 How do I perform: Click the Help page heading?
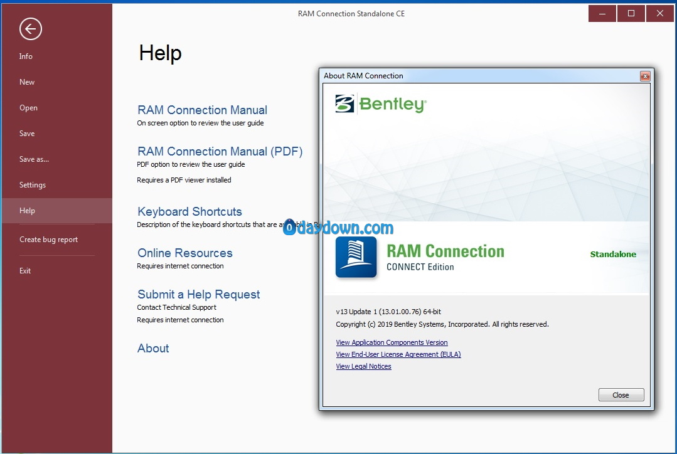pos(160,53)
